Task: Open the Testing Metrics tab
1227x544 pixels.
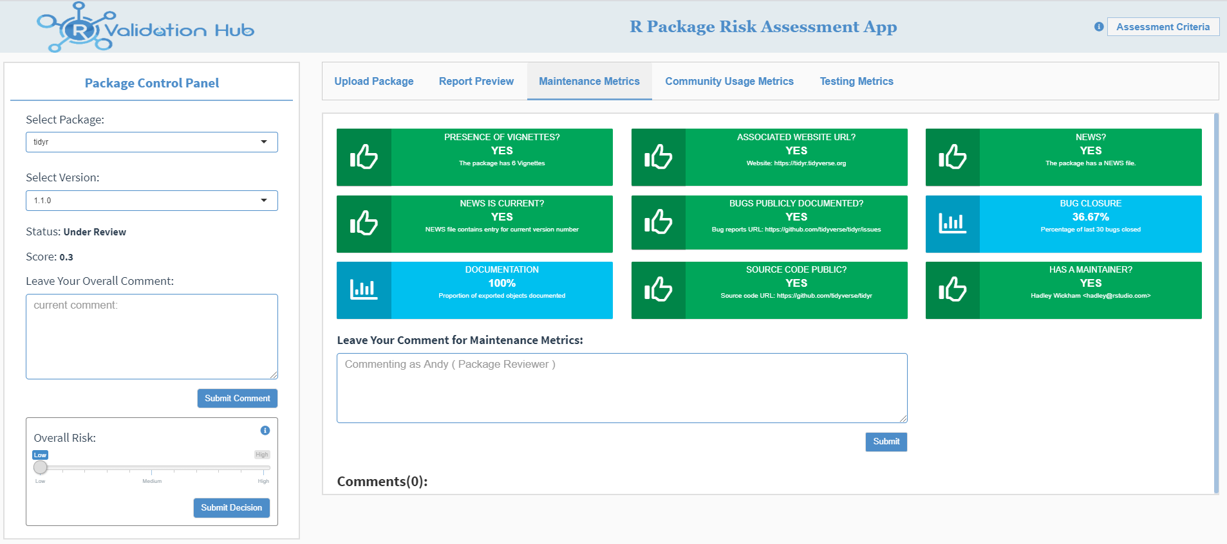Action: pos(856,81)
